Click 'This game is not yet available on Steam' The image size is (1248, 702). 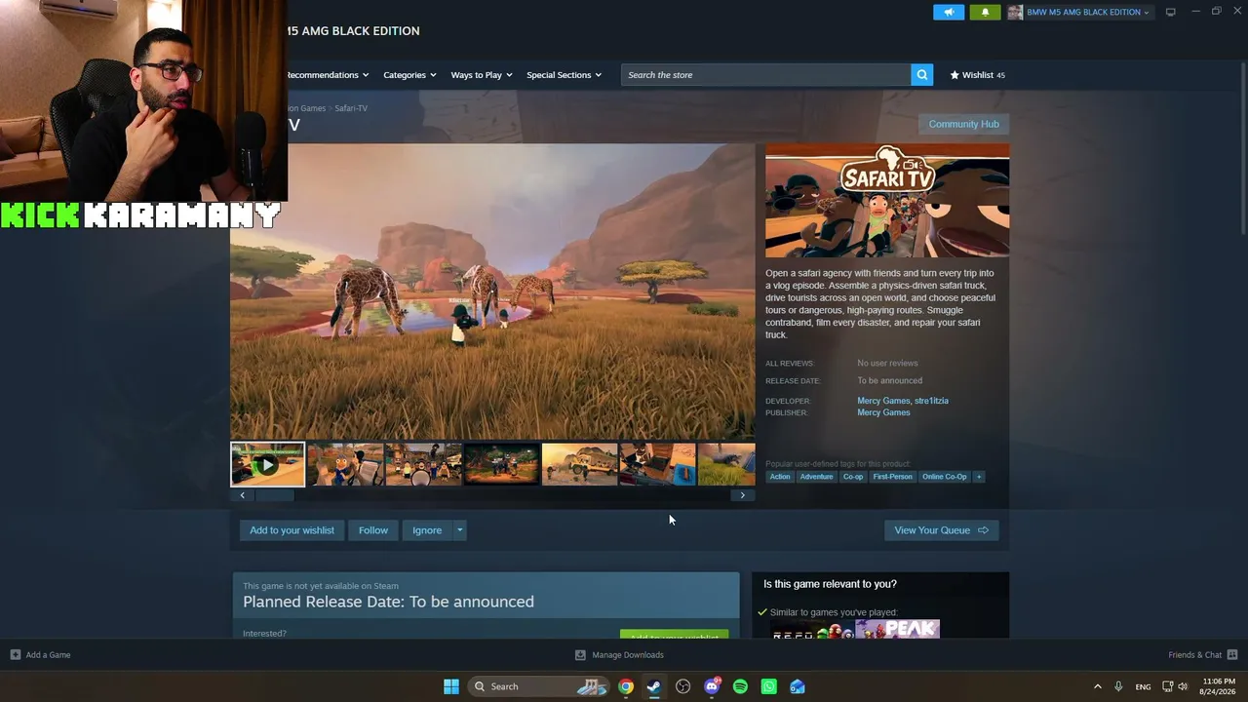[x=321, y=586]
